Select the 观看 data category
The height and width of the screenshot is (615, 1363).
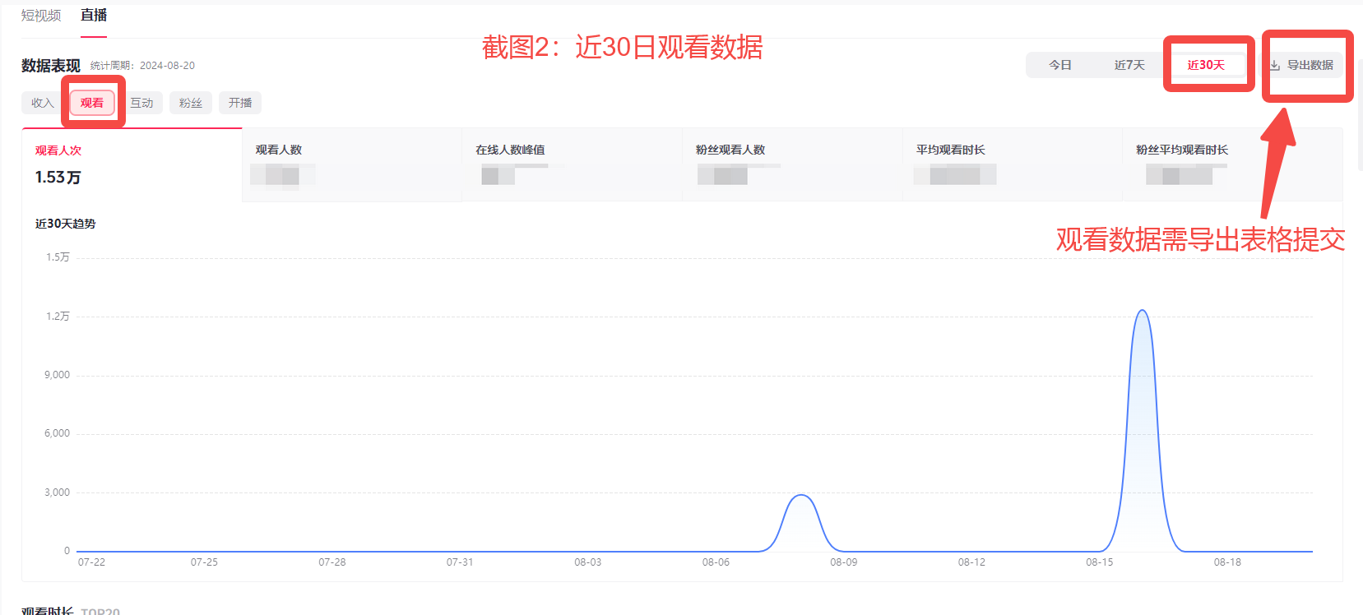pyautogui.click(x=92, y=103)
